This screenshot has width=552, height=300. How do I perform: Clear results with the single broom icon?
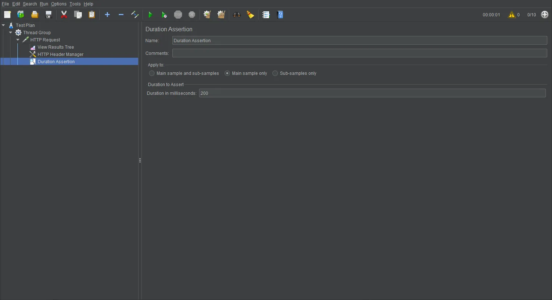(x=207, y=15)
